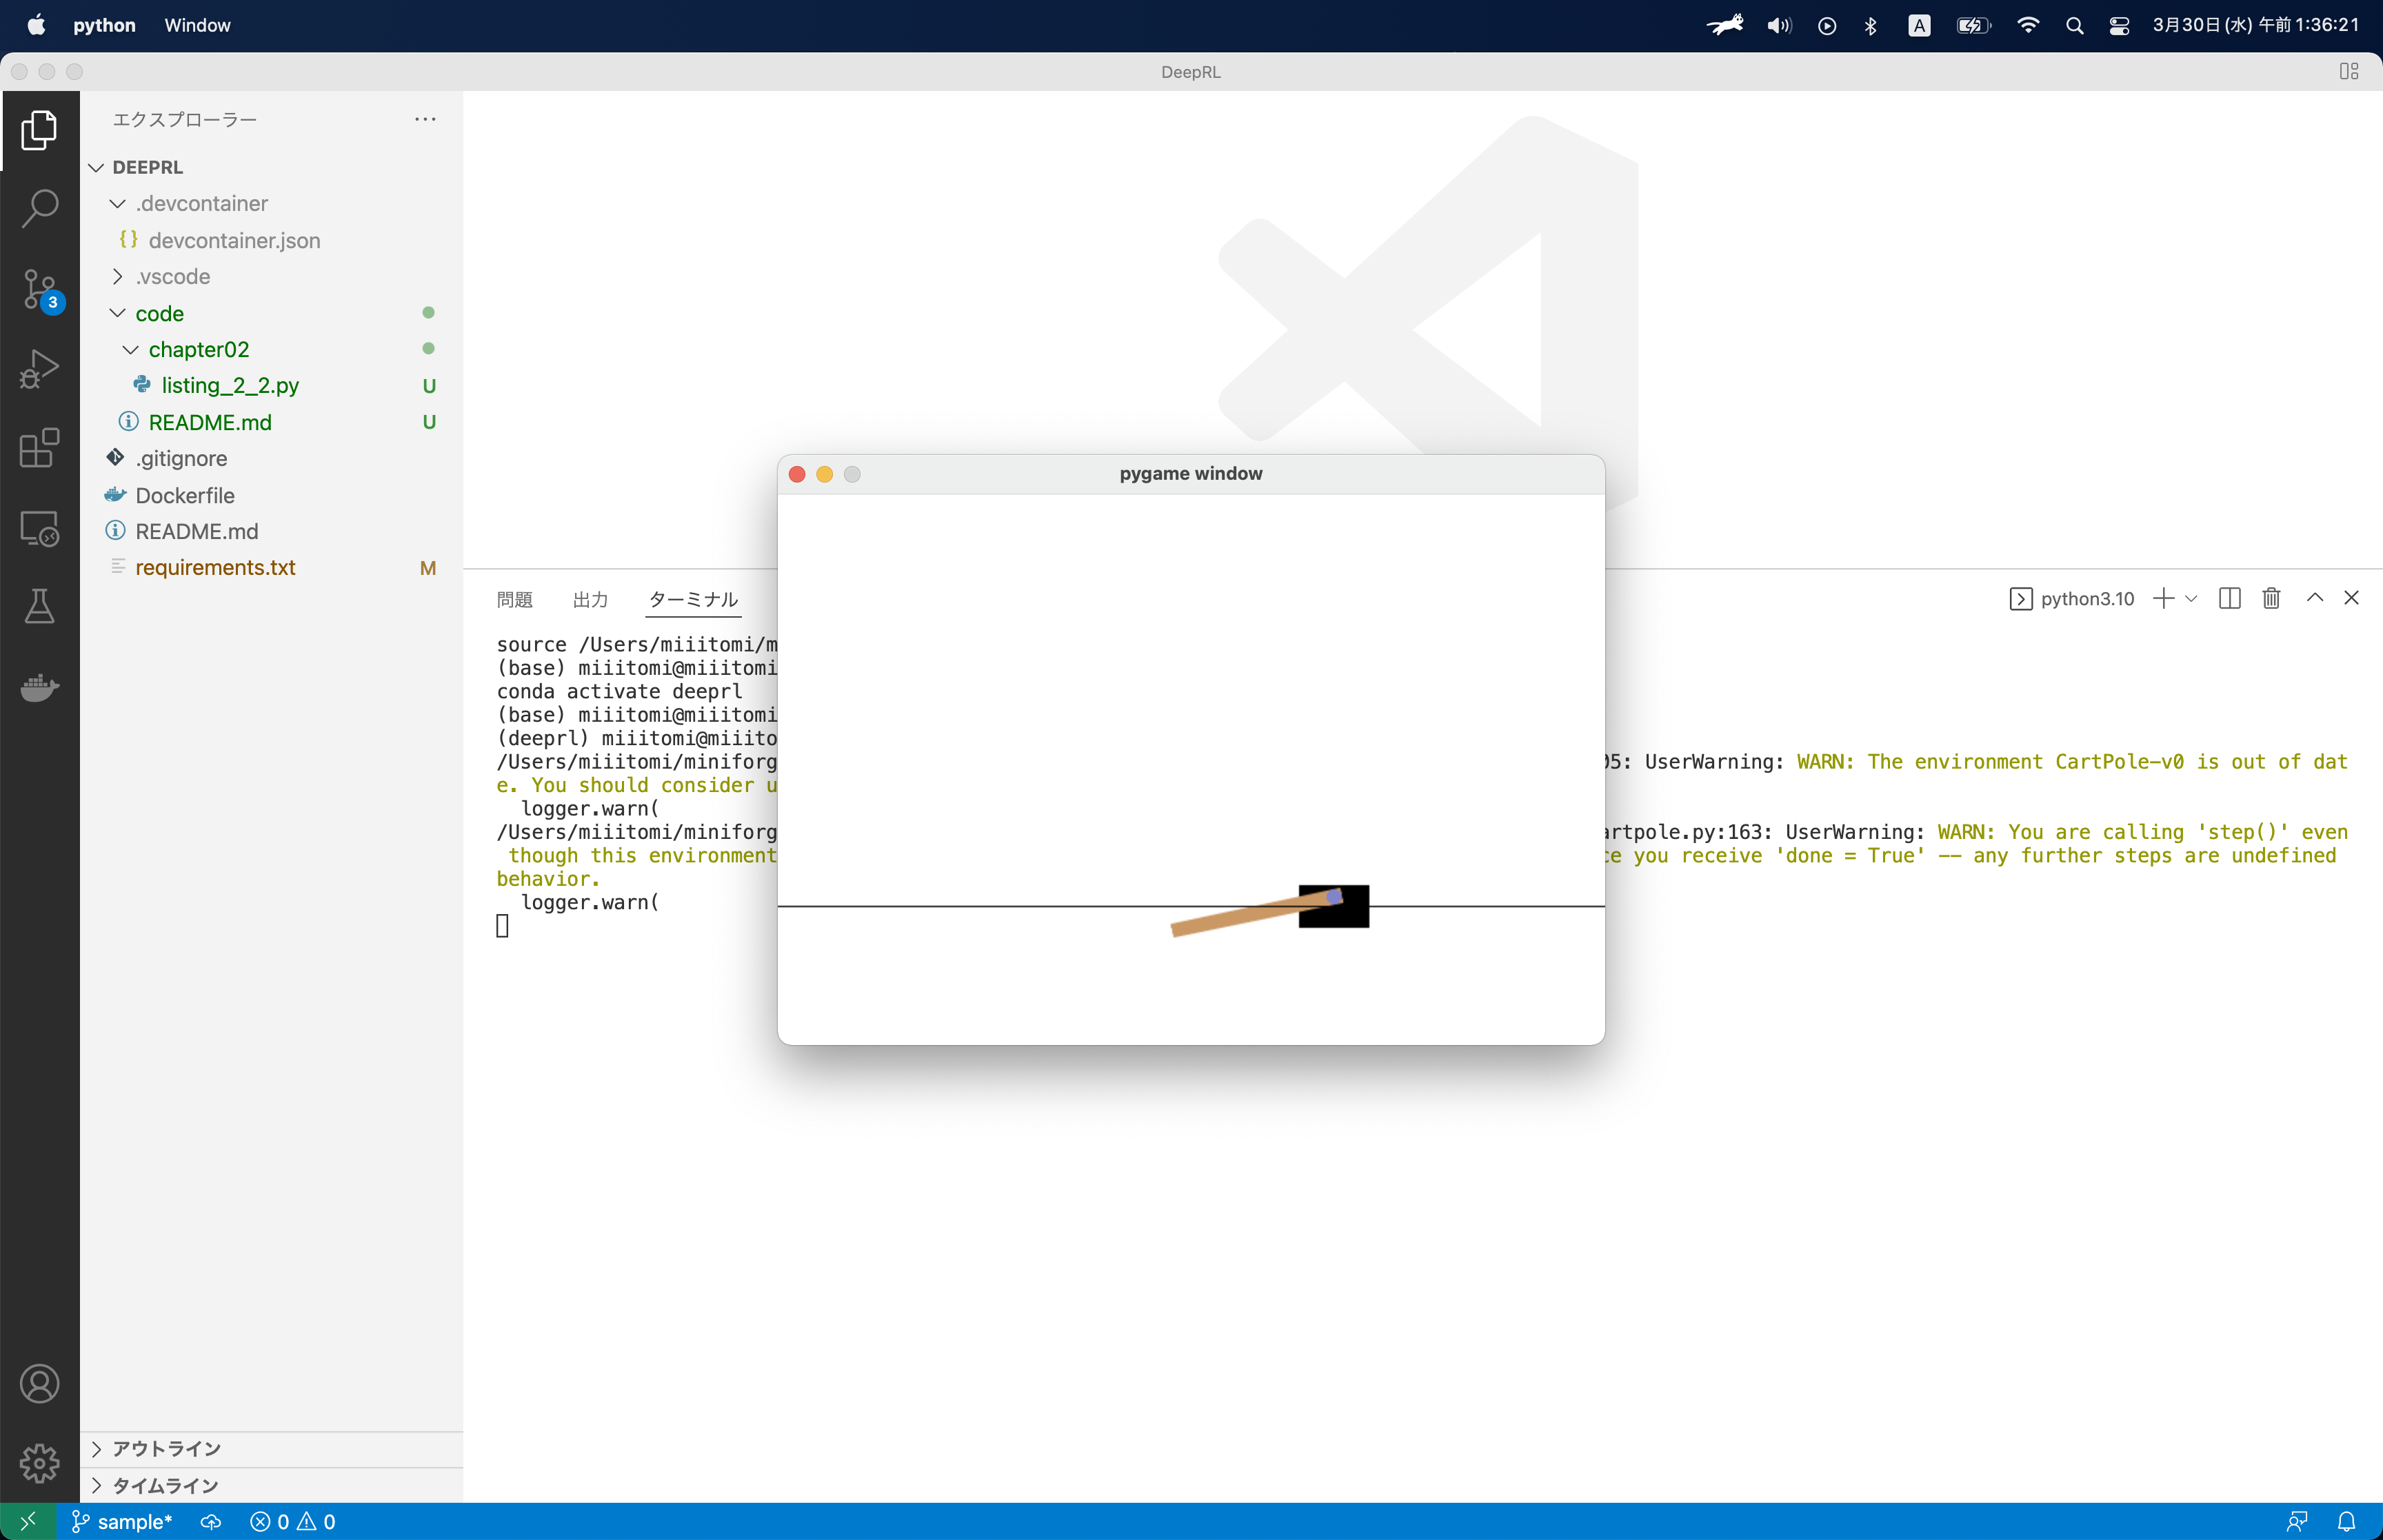The height and width of the screenshot is (1540, 2383).
Task: Toggle the editor layout customization button
Action: tap(2348, 72)
